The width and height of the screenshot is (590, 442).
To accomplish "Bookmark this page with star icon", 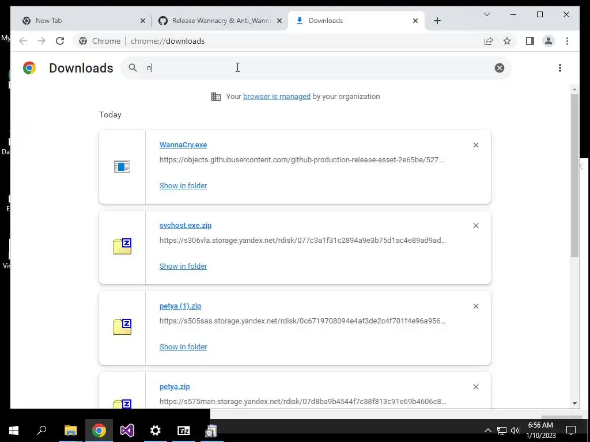I will click(x=507, y=41).
